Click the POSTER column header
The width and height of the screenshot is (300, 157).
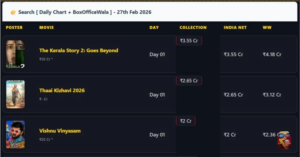14,27
